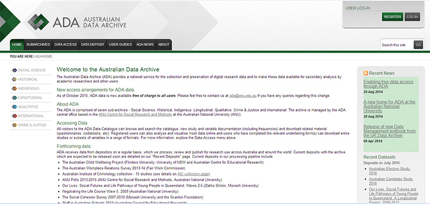Click the Longitudinal sidebar icon
This screenshot has height=204, width=430.
pyautogui.click(x=15, y=98)
